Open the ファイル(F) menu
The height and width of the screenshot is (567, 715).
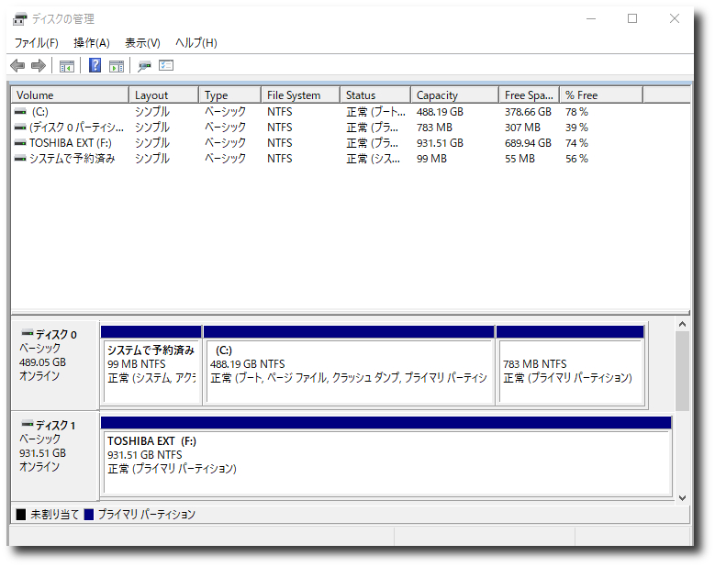click(36, 43)
